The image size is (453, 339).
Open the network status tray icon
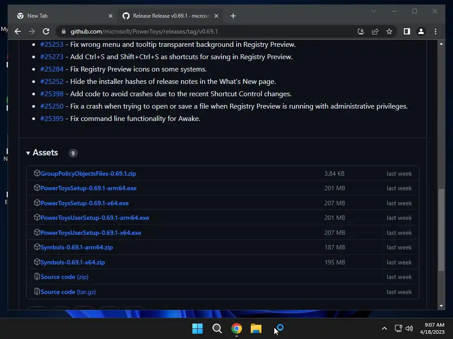click(x=399, y=328)
